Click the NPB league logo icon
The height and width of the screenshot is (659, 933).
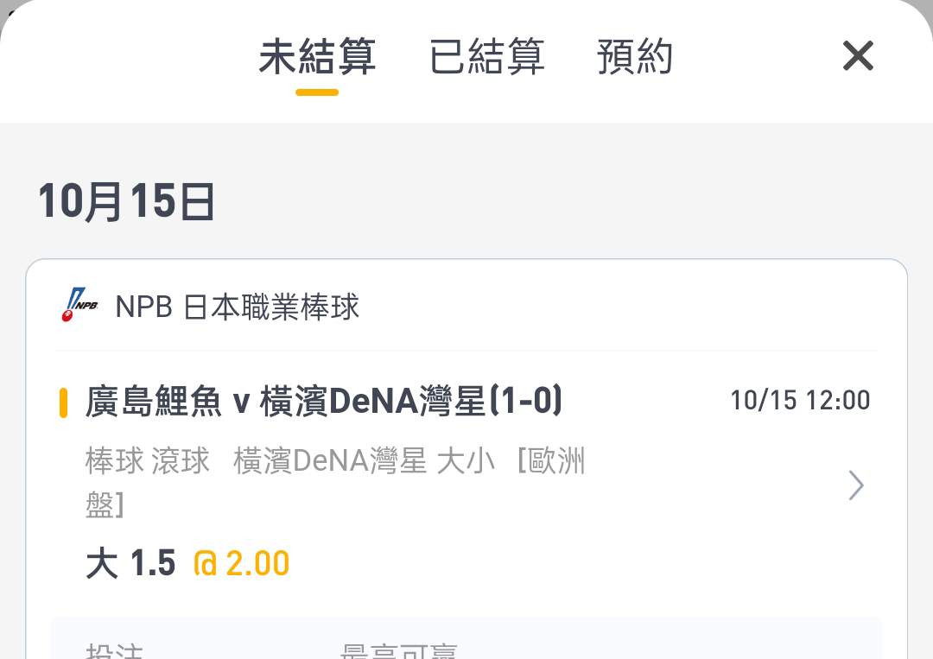click(79, 305)
